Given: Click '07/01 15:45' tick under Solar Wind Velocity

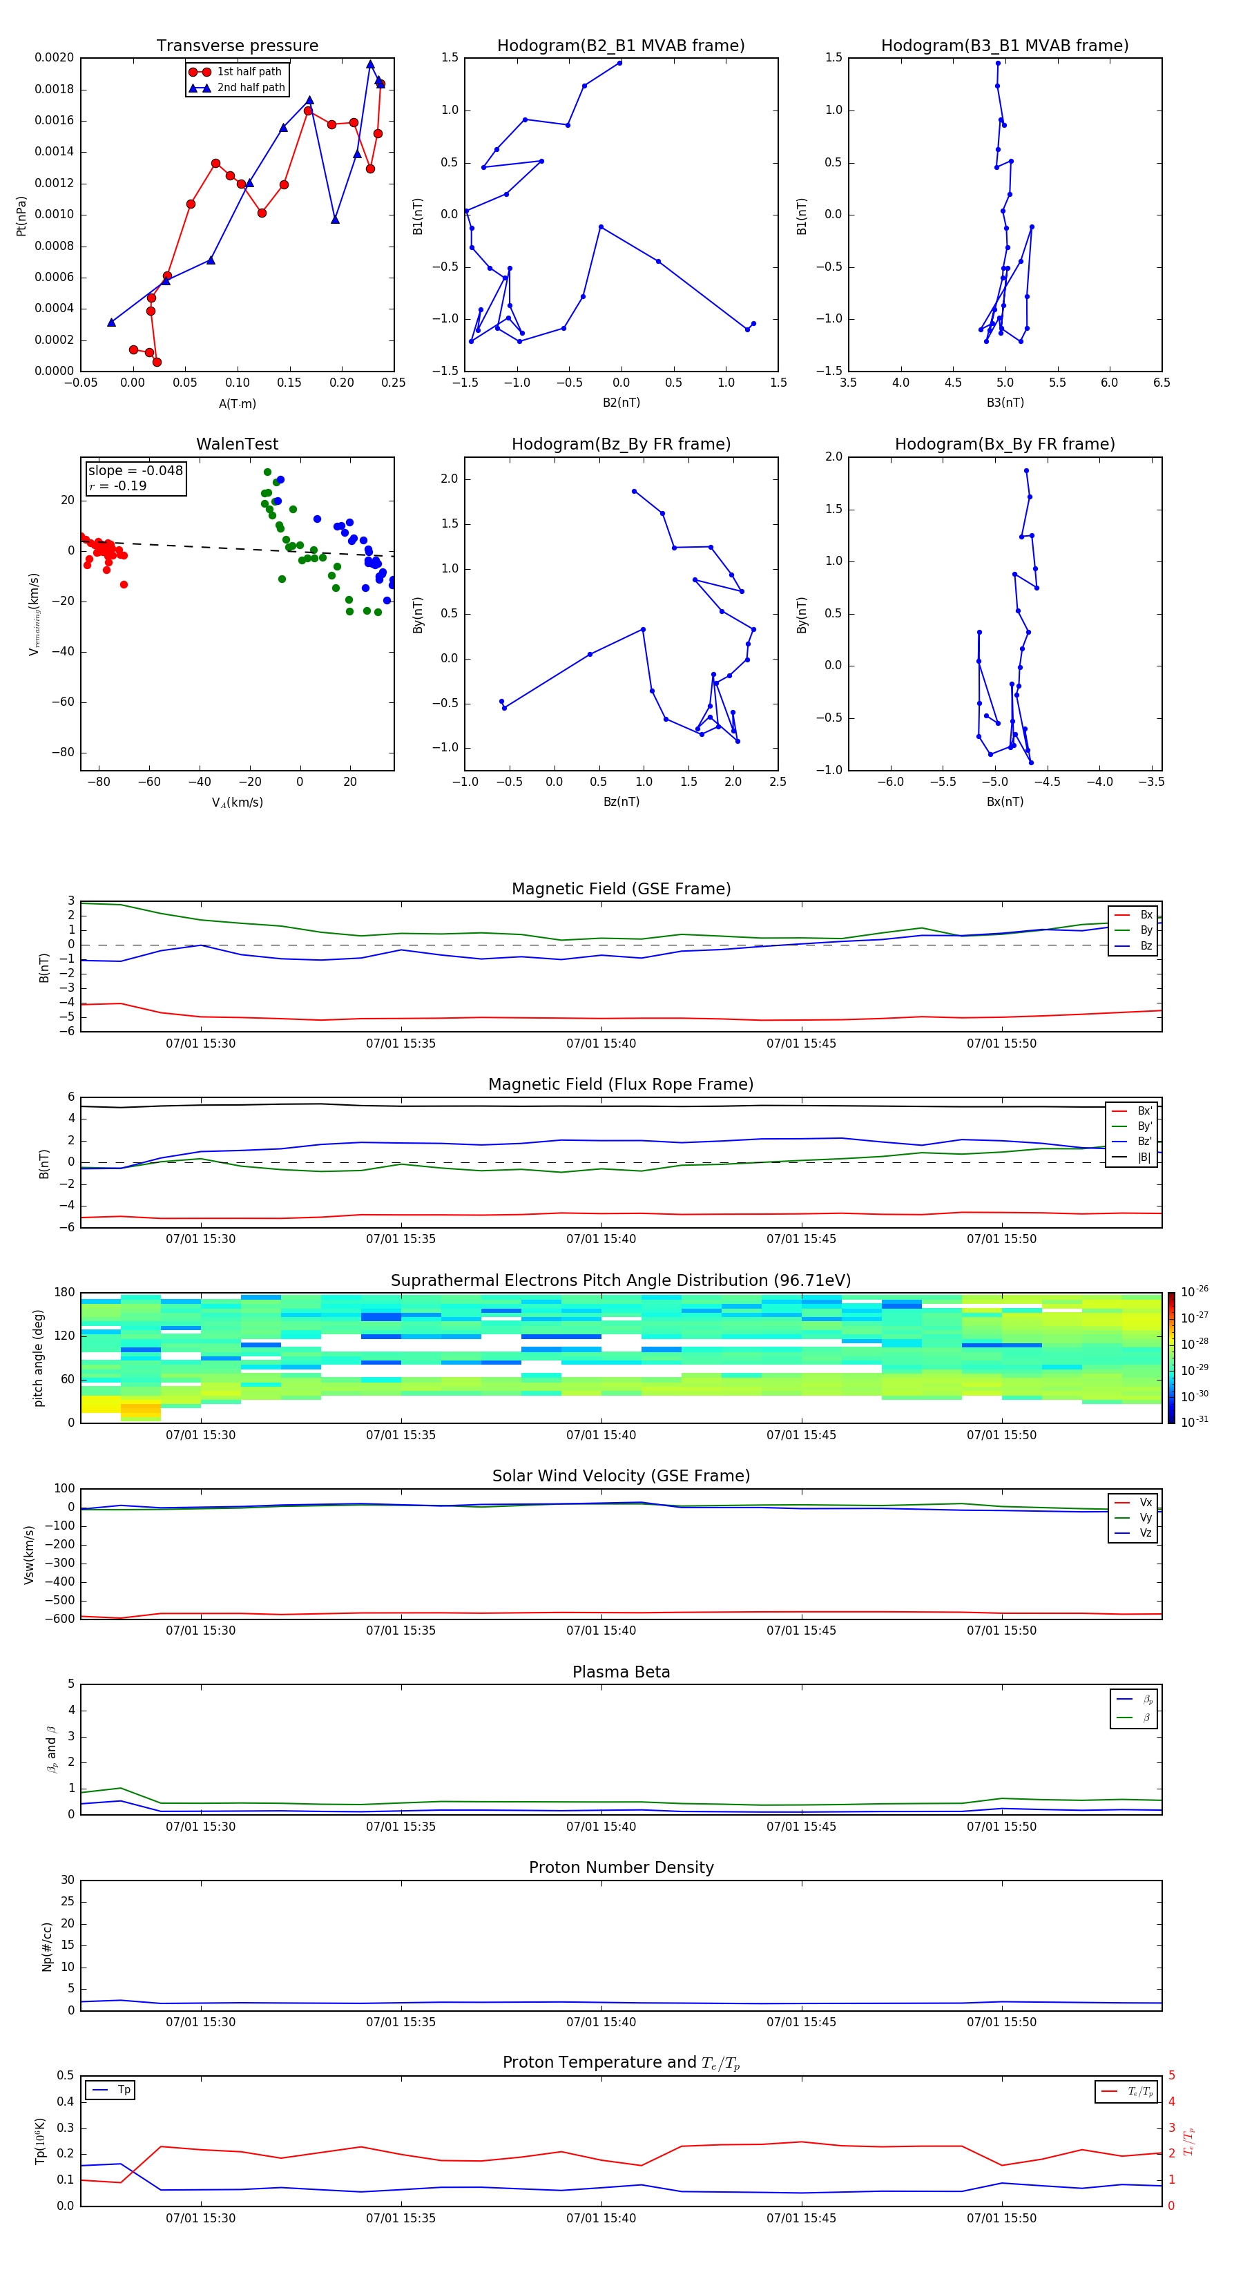Looking at the screenshot, I should pos(802,1631).
